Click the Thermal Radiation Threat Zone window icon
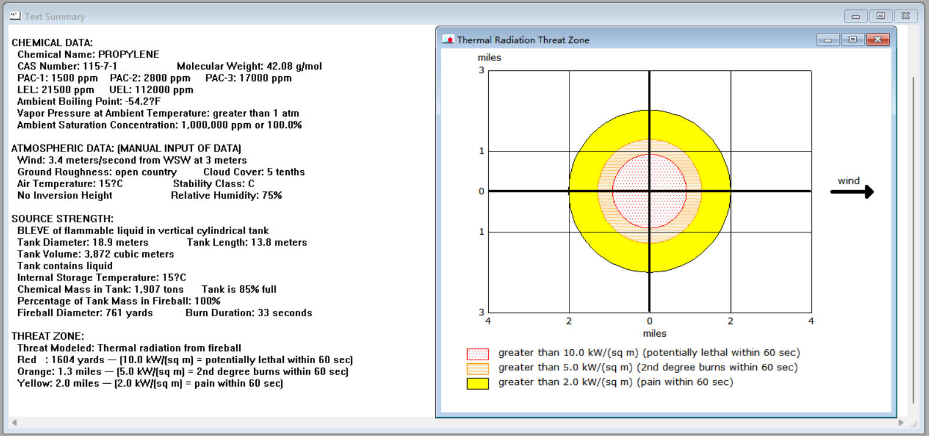Screen dimensions: 929x436 [448, 39]
